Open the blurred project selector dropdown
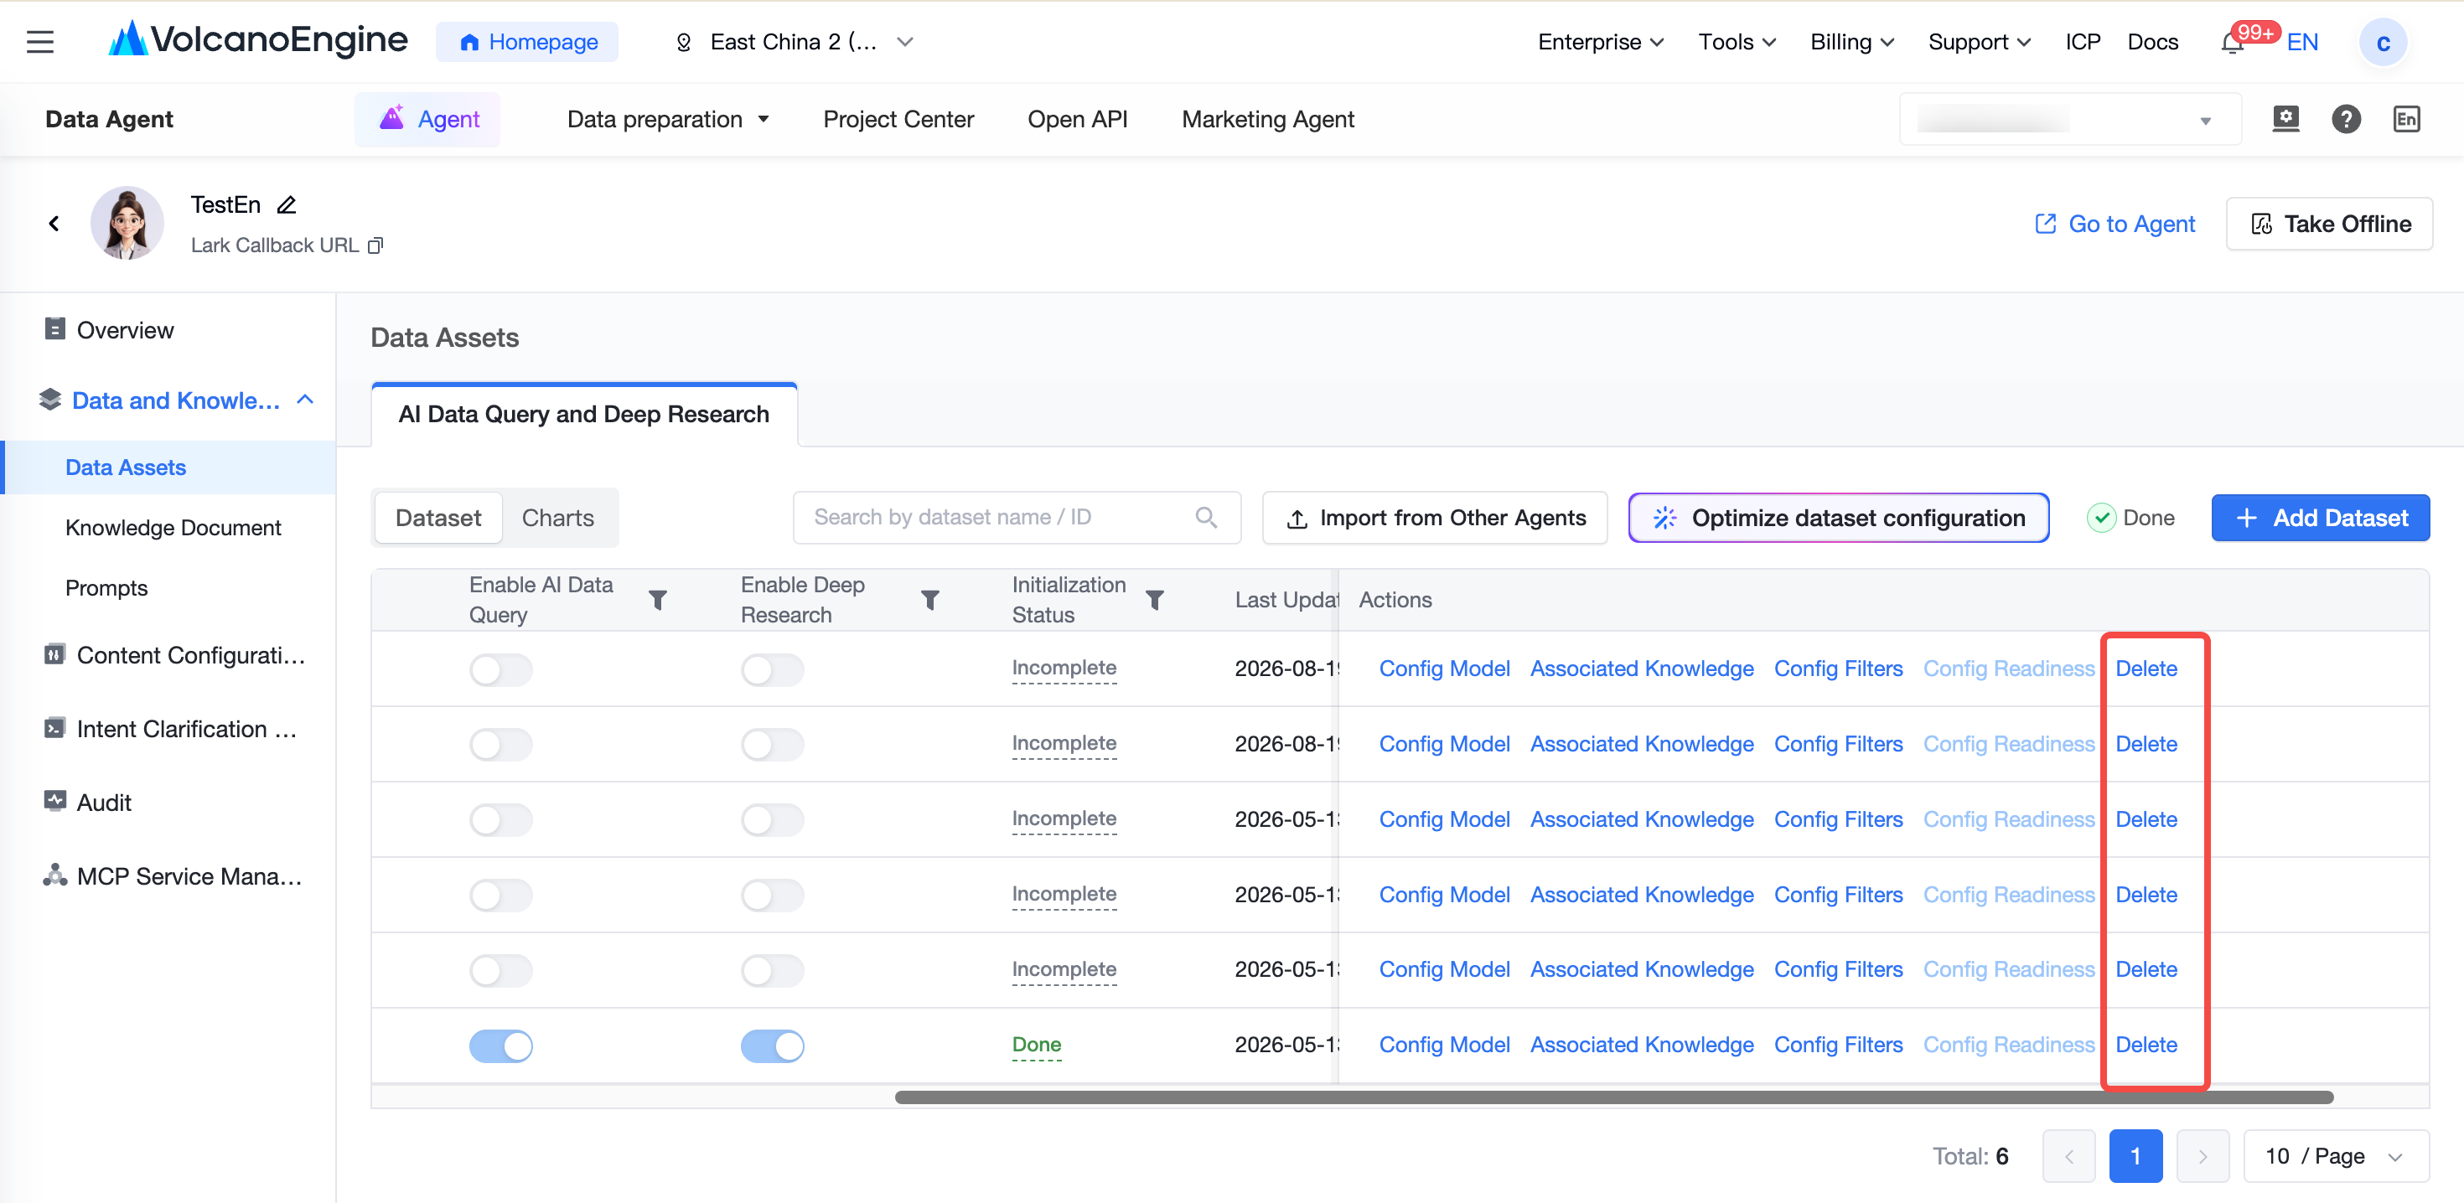The image size is (2464, 1203). click(x=2070, y=120)
